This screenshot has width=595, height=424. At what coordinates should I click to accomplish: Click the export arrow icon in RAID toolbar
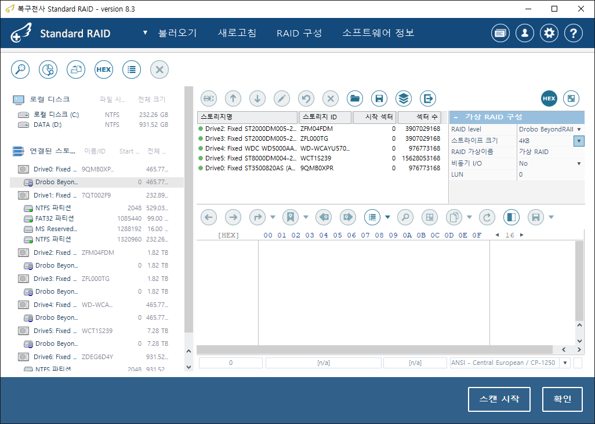tap(428, 98)
